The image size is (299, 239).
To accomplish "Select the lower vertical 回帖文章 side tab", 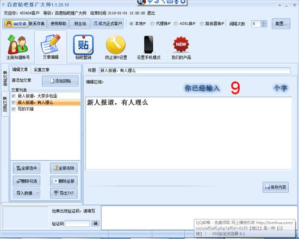I will pyautogui.click(x=5, y=104).
